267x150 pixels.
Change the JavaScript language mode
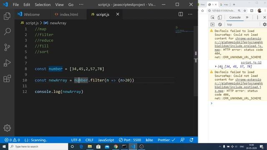(x=106, y=140)
